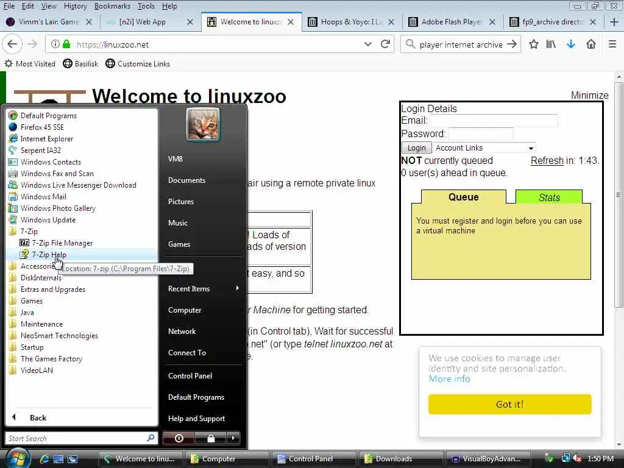Click the Refresh link in login panel
The height and width of the screenshot is (468, 624).
pyautogui.click(x=547, y=160)
